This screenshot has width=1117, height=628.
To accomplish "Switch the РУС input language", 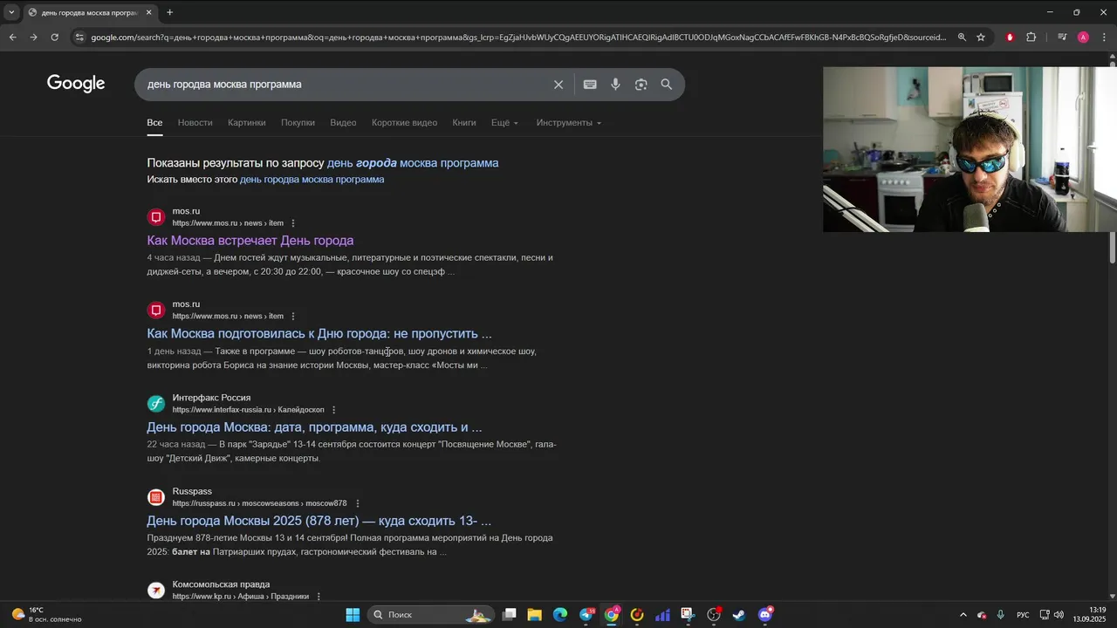I will pos(1023,615).
